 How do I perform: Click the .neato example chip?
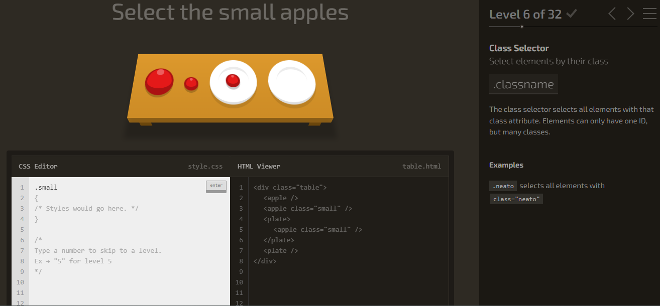503,186
